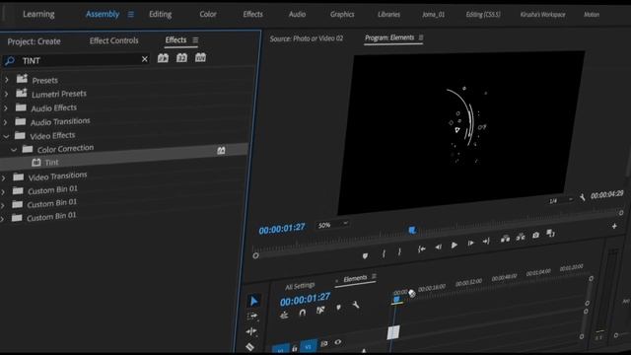Open the 1/4 playback resolution dropdown
The image size is (631, 355).
click(561, 200)
